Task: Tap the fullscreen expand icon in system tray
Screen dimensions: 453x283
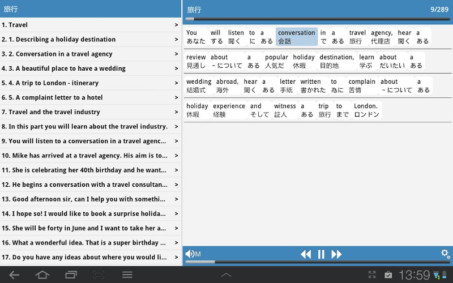Action: (x=372, y=275)
